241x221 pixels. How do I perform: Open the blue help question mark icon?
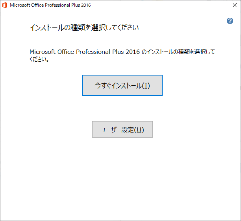tap(230, 21)
